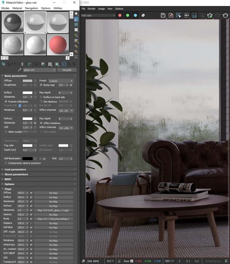Click the black Self-illumination color swatch
Viewport: 230px width, 264px height.
click(x=28, y=158)
